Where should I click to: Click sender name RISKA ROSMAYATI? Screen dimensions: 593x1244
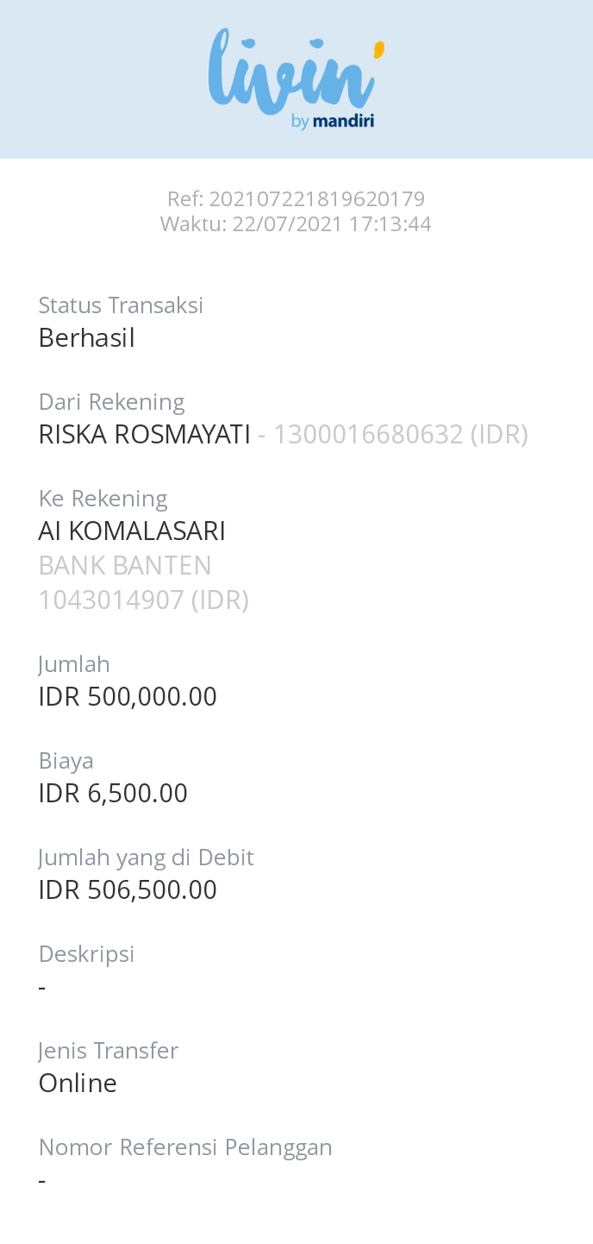point(145,435)
